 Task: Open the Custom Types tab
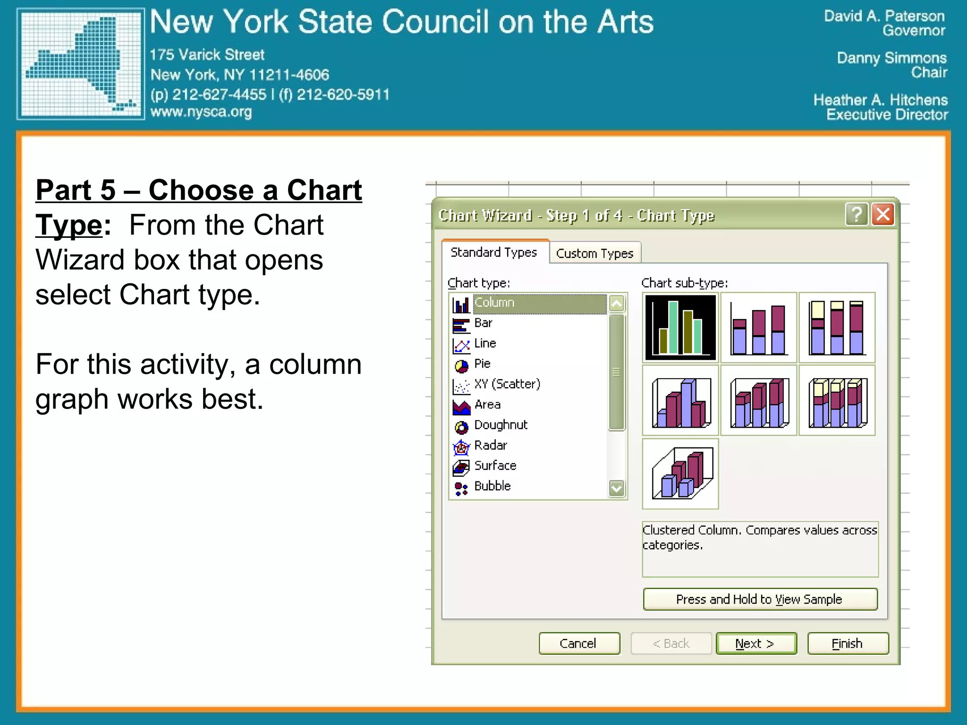click(x=595, y=253)
